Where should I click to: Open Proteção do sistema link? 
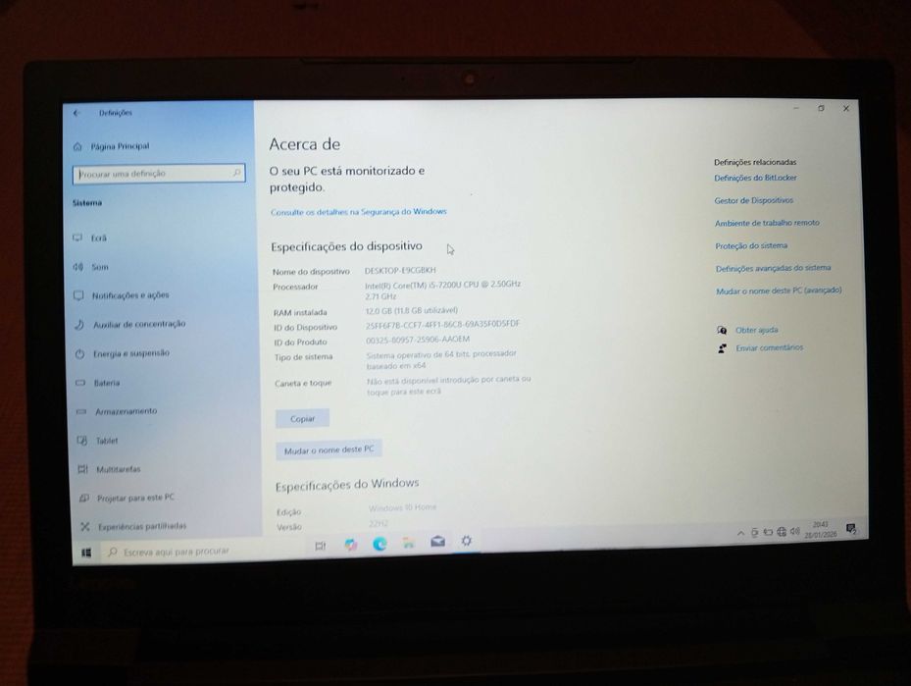[751, 246]
